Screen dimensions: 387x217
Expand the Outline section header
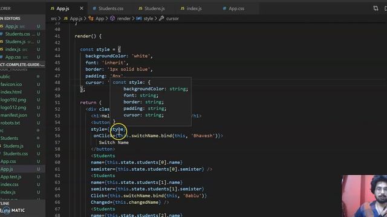point(22,204)
